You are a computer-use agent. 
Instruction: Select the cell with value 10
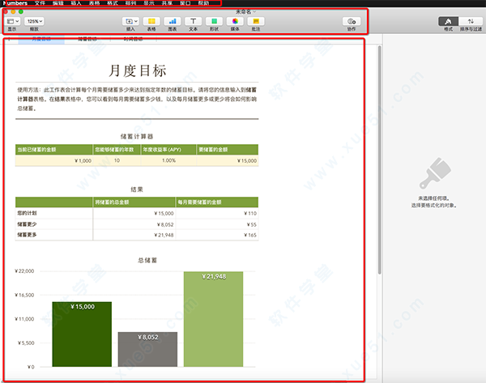(117, 160)
